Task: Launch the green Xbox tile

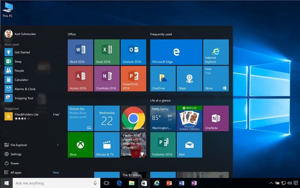Action: 80,145
